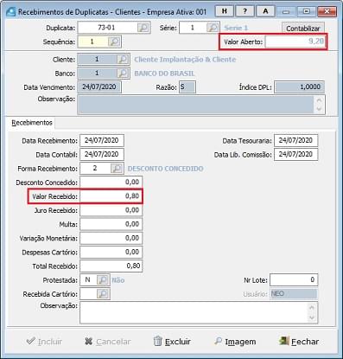Click the Recebida Cartório input field

pos(88,294)
